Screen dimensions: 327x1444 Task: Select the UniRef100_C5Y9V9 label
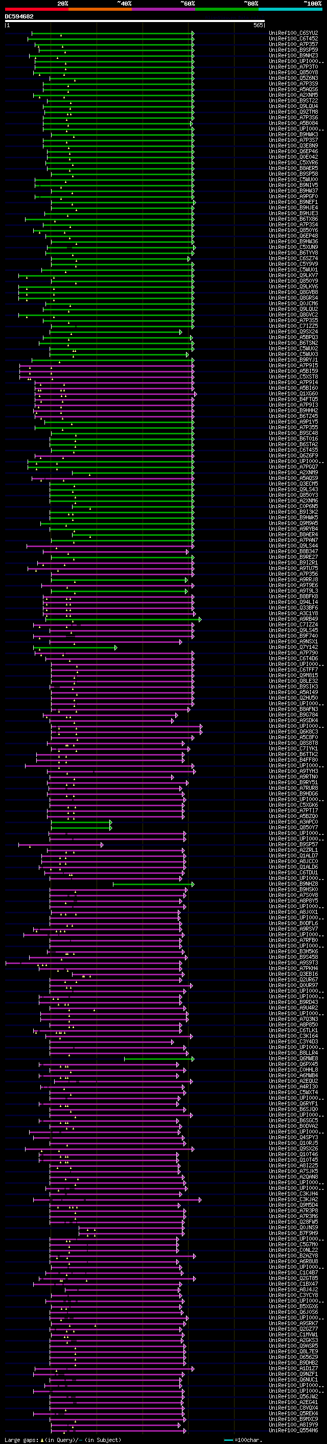pos(293,264)
